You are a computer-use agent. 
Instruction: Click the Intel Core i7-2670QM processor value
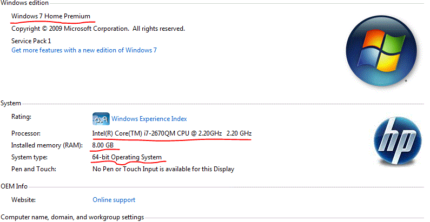click(172, 133)
